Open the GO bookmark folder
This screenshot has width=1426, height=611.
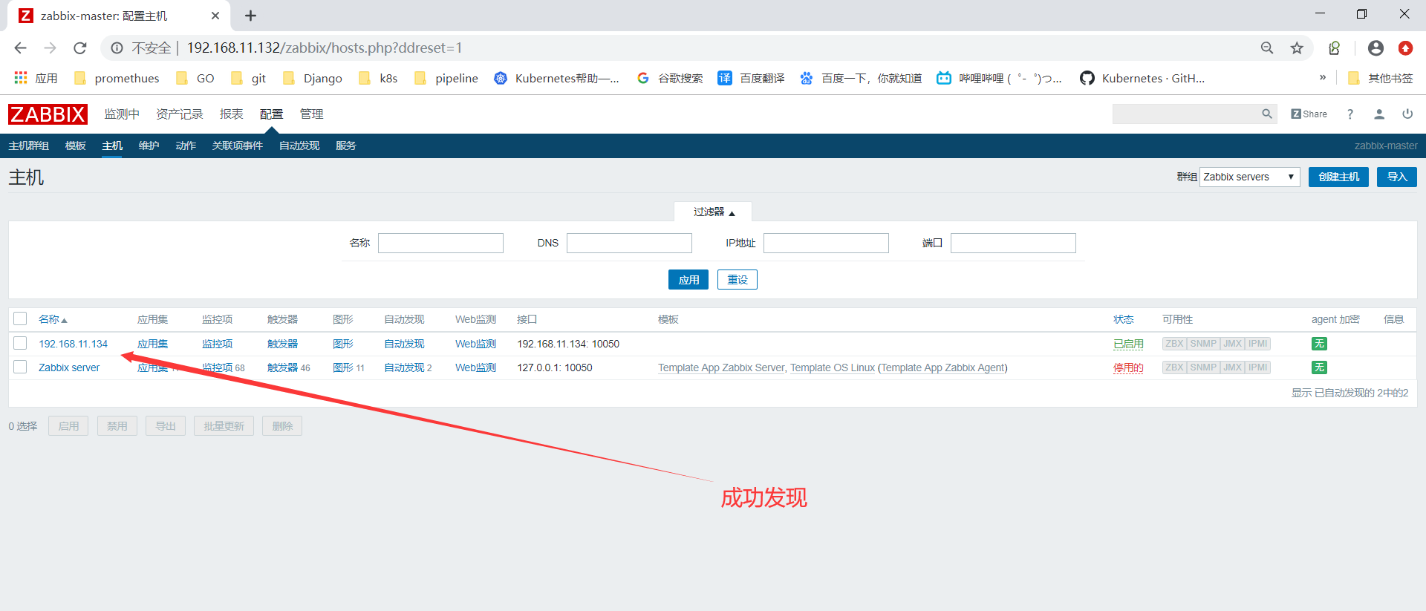(195, 78)
